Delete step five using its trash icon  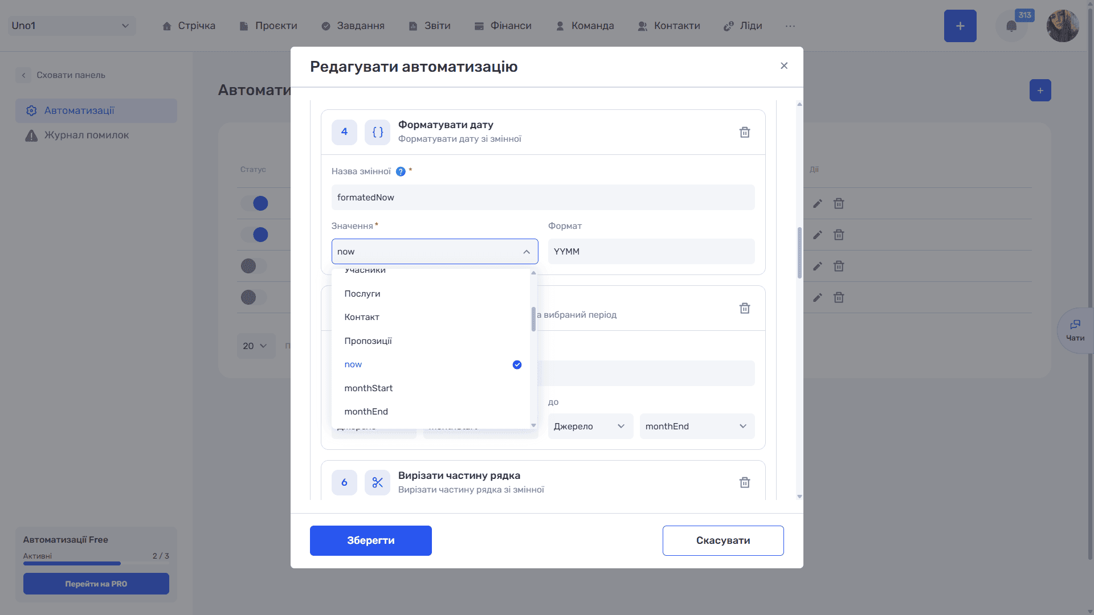(744, 308)
